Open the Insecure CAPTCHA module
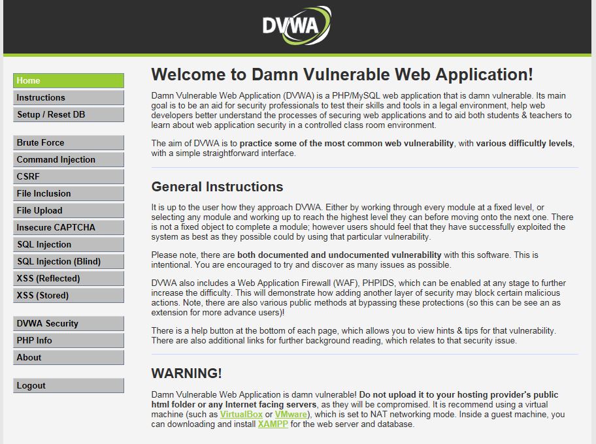The height and width of the screenshot is (444, 596). [x=69, y=227]
